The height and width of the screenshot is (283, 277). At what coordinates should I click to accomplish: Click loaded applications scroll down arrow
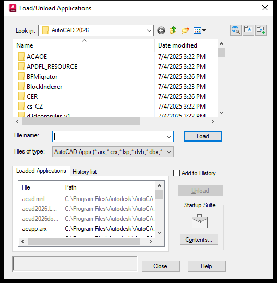(160, 233)
